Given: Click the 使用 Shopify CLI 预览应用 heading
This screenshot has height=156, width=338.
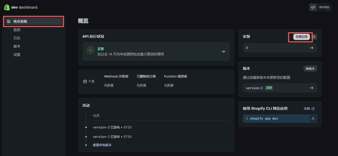Looking at the screenshot, I should 265,108.
